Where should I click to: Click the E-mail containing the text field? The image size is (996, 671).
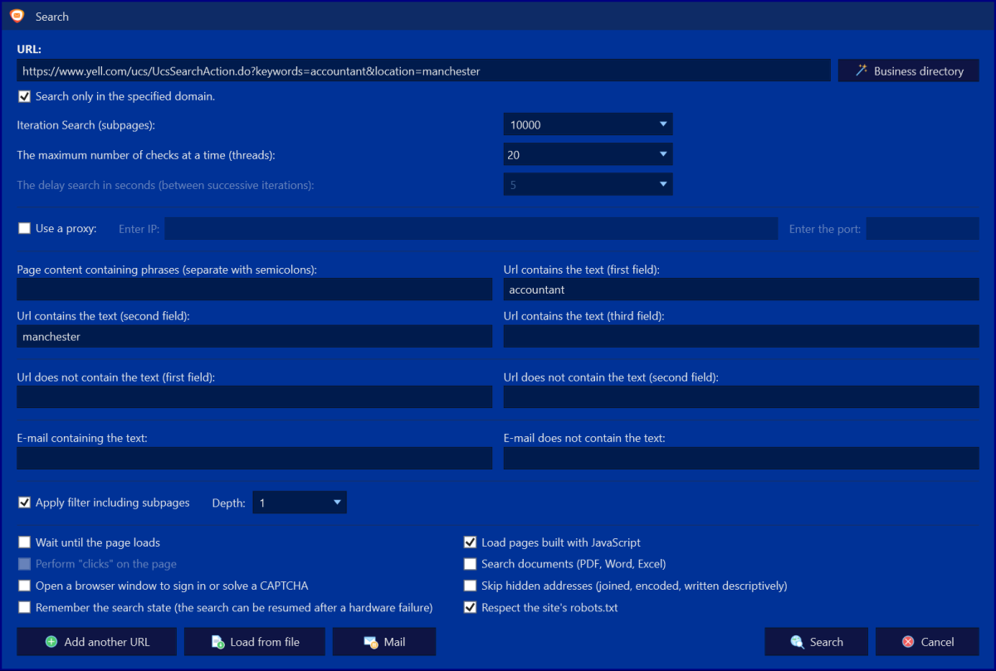tap(255, 459)
